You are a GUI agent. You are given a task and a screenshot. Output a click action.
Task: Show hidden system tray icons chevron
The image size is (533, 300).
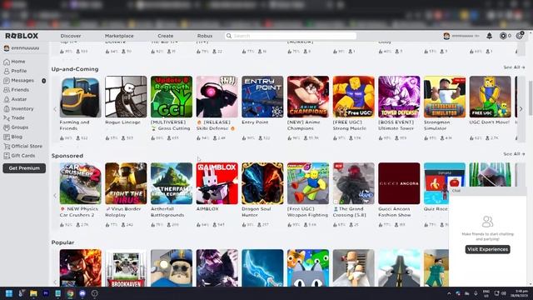coord(449,293)
